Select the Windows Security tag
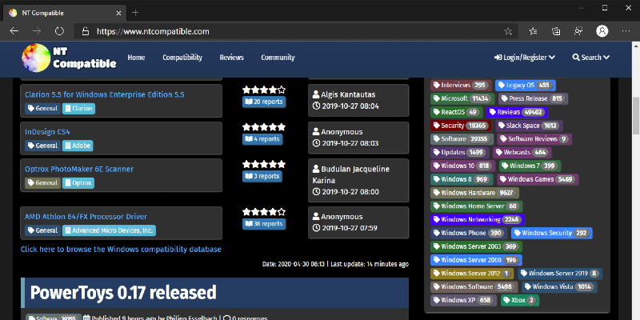This screenshot has width=640, height=320. point(552,233)
